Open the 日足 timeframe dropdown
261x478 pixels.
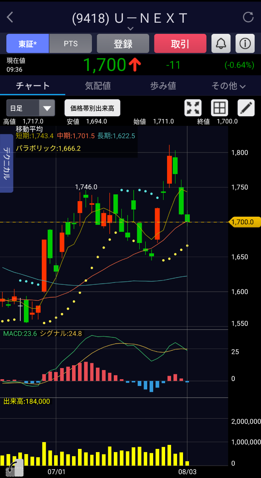30,108
